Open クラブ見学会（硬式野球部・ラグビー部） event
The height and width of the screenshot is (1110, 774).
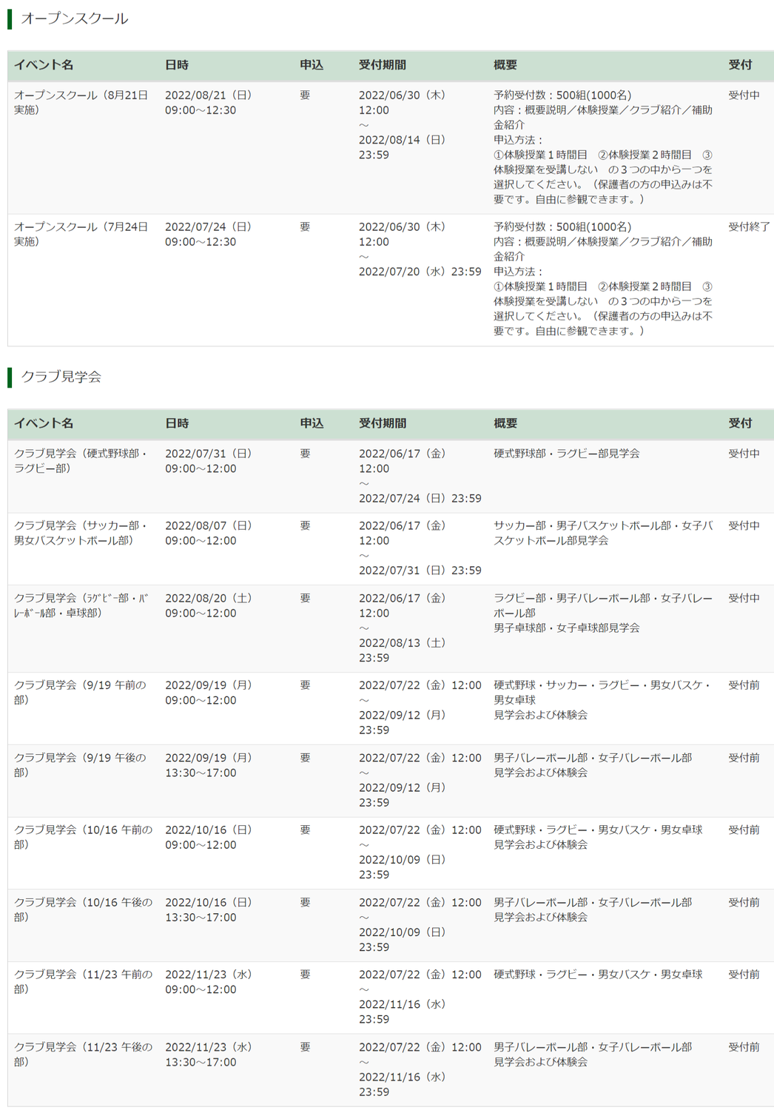pyautogui.click(x=81, y=460)
